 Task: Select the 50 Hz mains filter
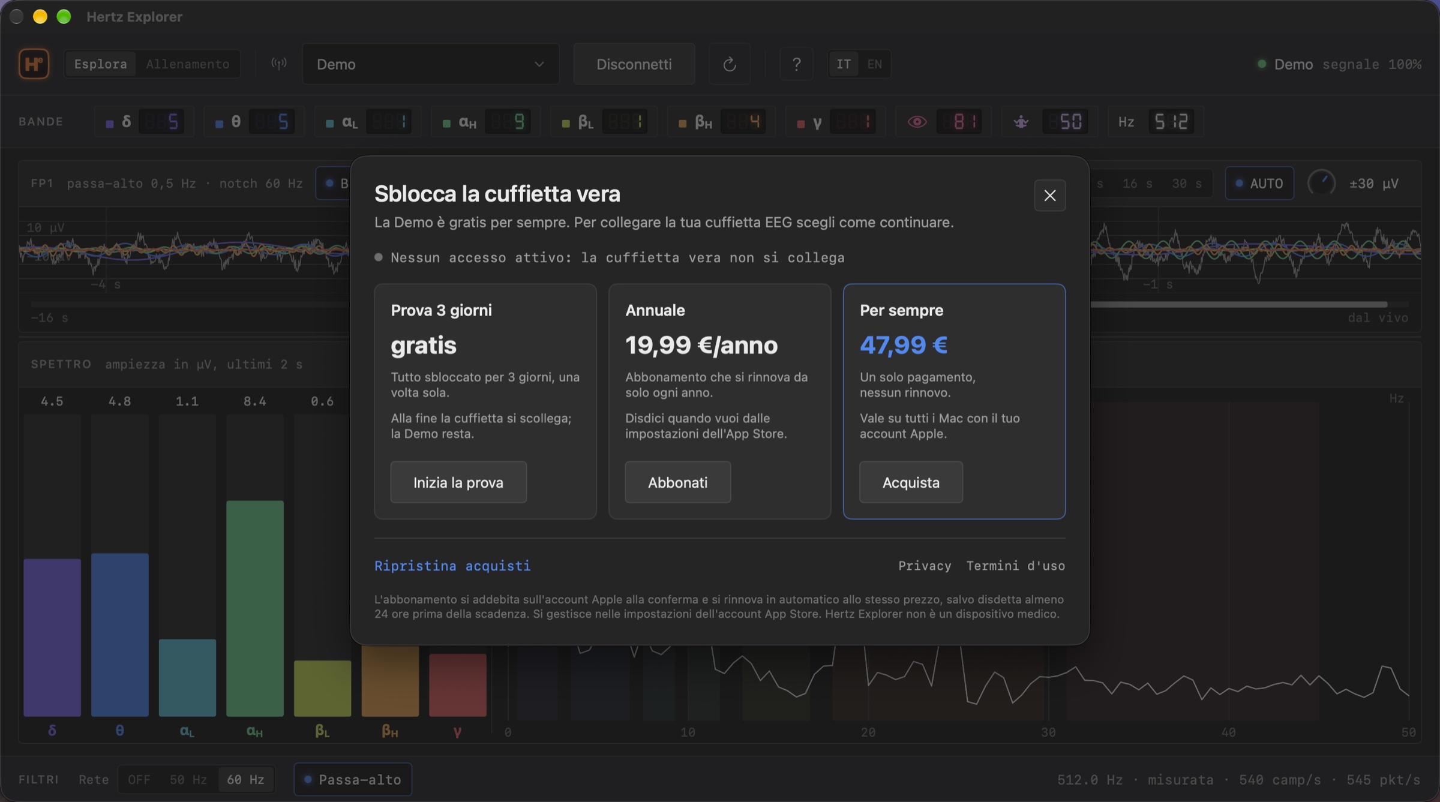tap(188, 779)
